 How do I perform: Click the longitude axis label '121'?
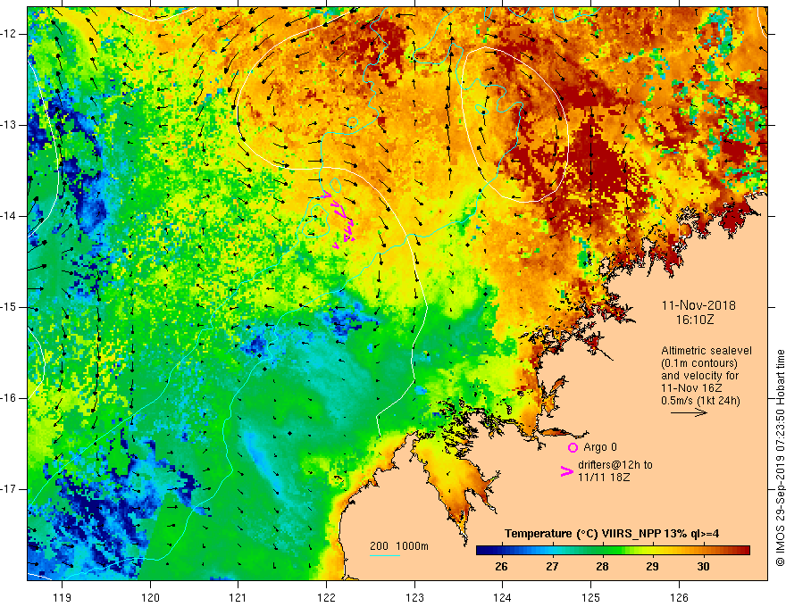238,597
